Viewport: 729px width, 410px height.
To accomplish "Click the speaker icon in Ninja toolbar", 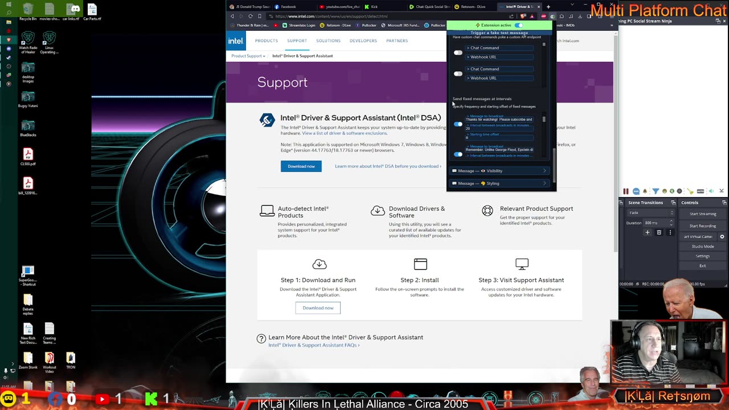I will 711,191.
